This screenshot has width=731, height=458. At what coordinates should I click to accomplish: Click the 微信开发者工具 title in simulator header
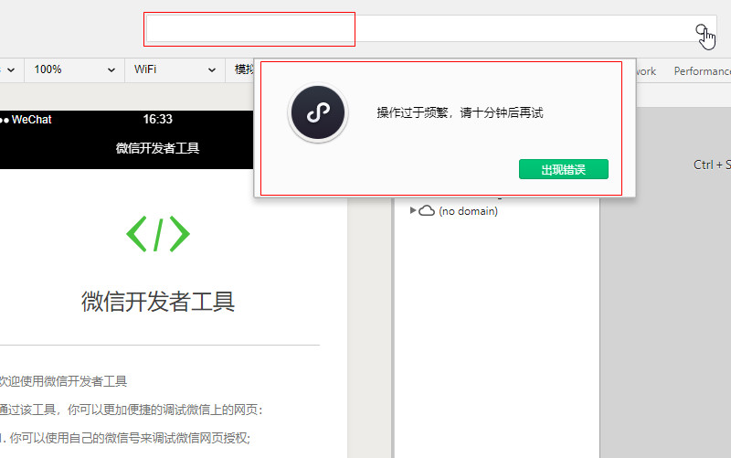click(x=157, y=148)
